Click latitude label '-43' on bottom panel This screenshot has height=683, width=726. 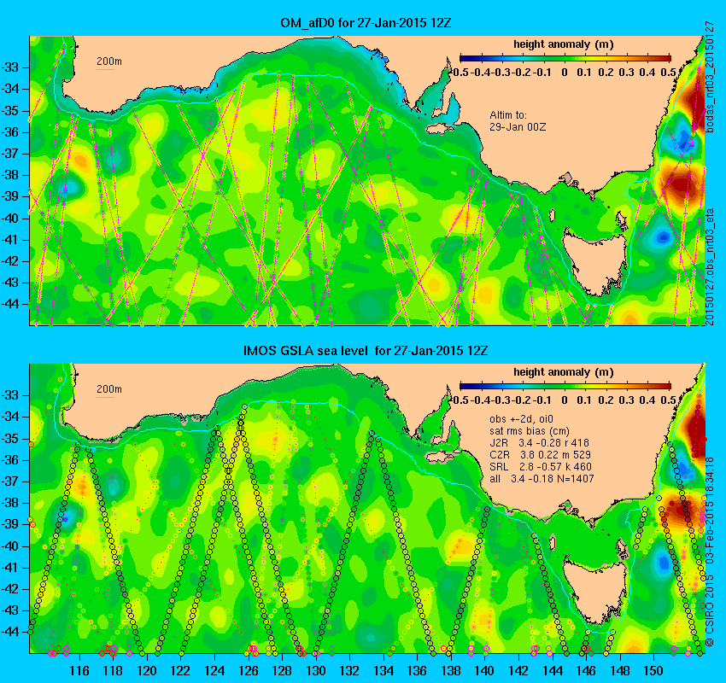[x=9, y=610]
